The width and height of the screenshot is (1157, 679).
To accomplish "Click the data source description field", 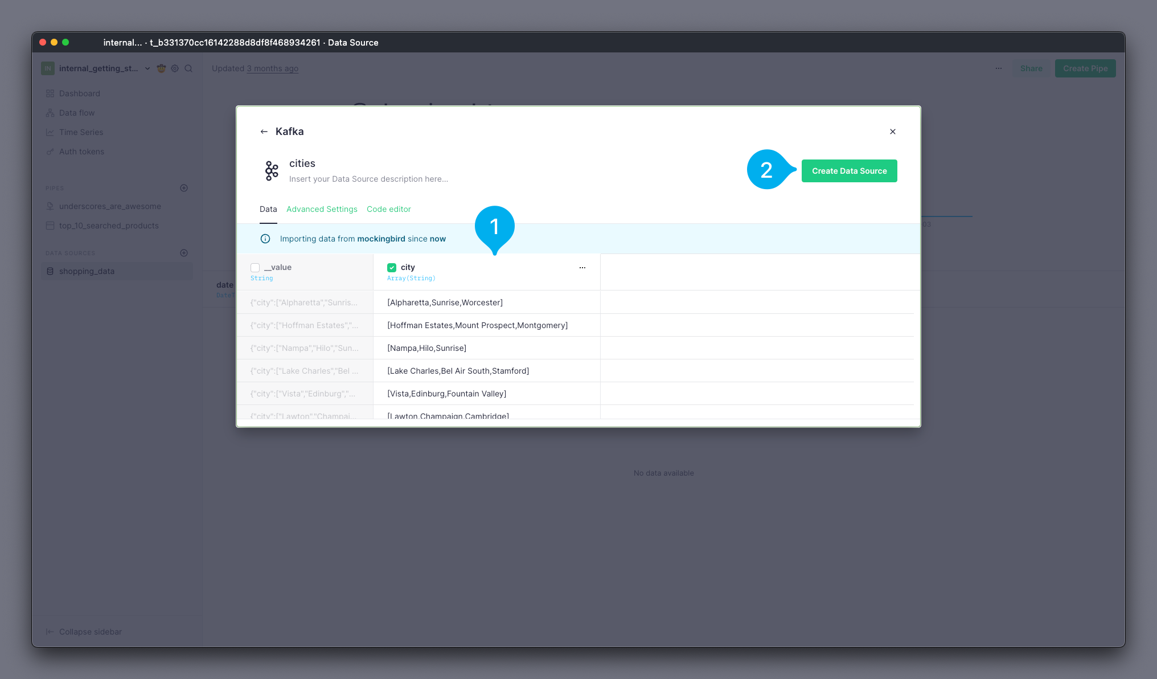I will click(x=368, y=179).
